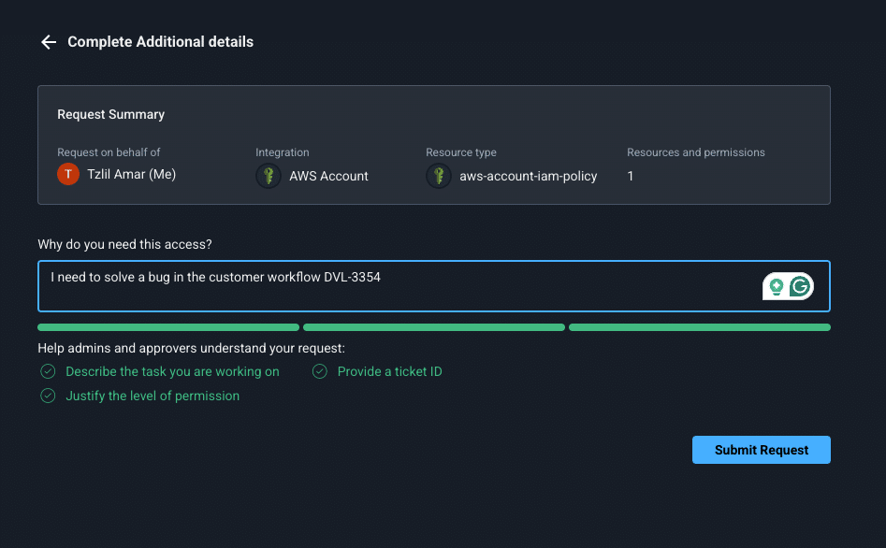Click the first green strength bar segment
Viewport: 886px width, 548px height.
[168, 328]
